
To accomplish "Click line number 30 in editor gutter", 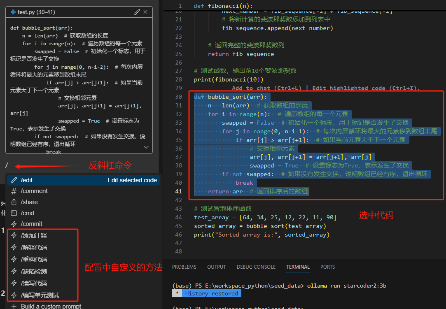I will click(x=178, y=97).
